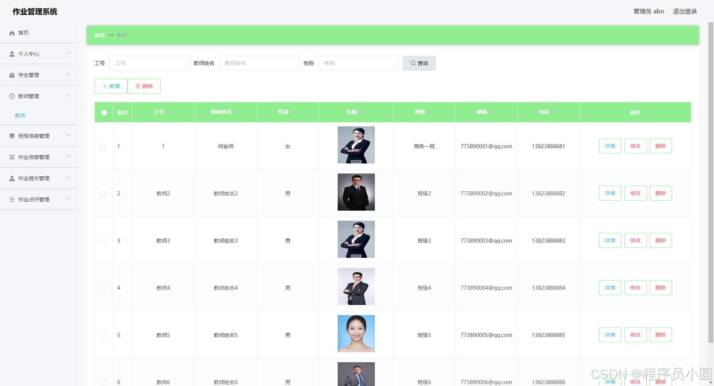Image resolution: width=714 pixels, height=386 pixels.
Task: Collapse the 教师管理 menu chevron
Action: click(68, 96)
